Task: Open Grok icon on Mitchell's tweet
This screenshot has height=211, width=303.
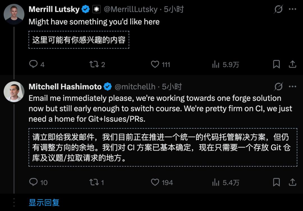Action: pyautogui.click(x=278, y=87)
